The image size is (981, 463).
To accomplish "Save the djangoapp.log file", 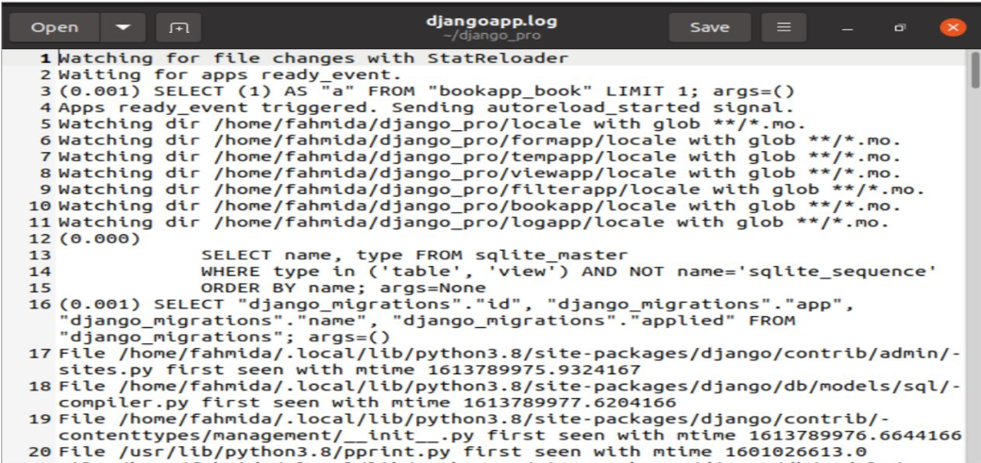I will pos(709,27).
